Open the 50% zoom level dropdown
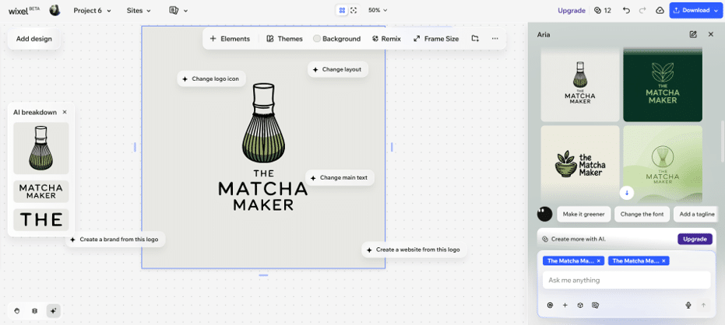The height and width of the screenshot is (325, 725). click(x=378, y=10)
